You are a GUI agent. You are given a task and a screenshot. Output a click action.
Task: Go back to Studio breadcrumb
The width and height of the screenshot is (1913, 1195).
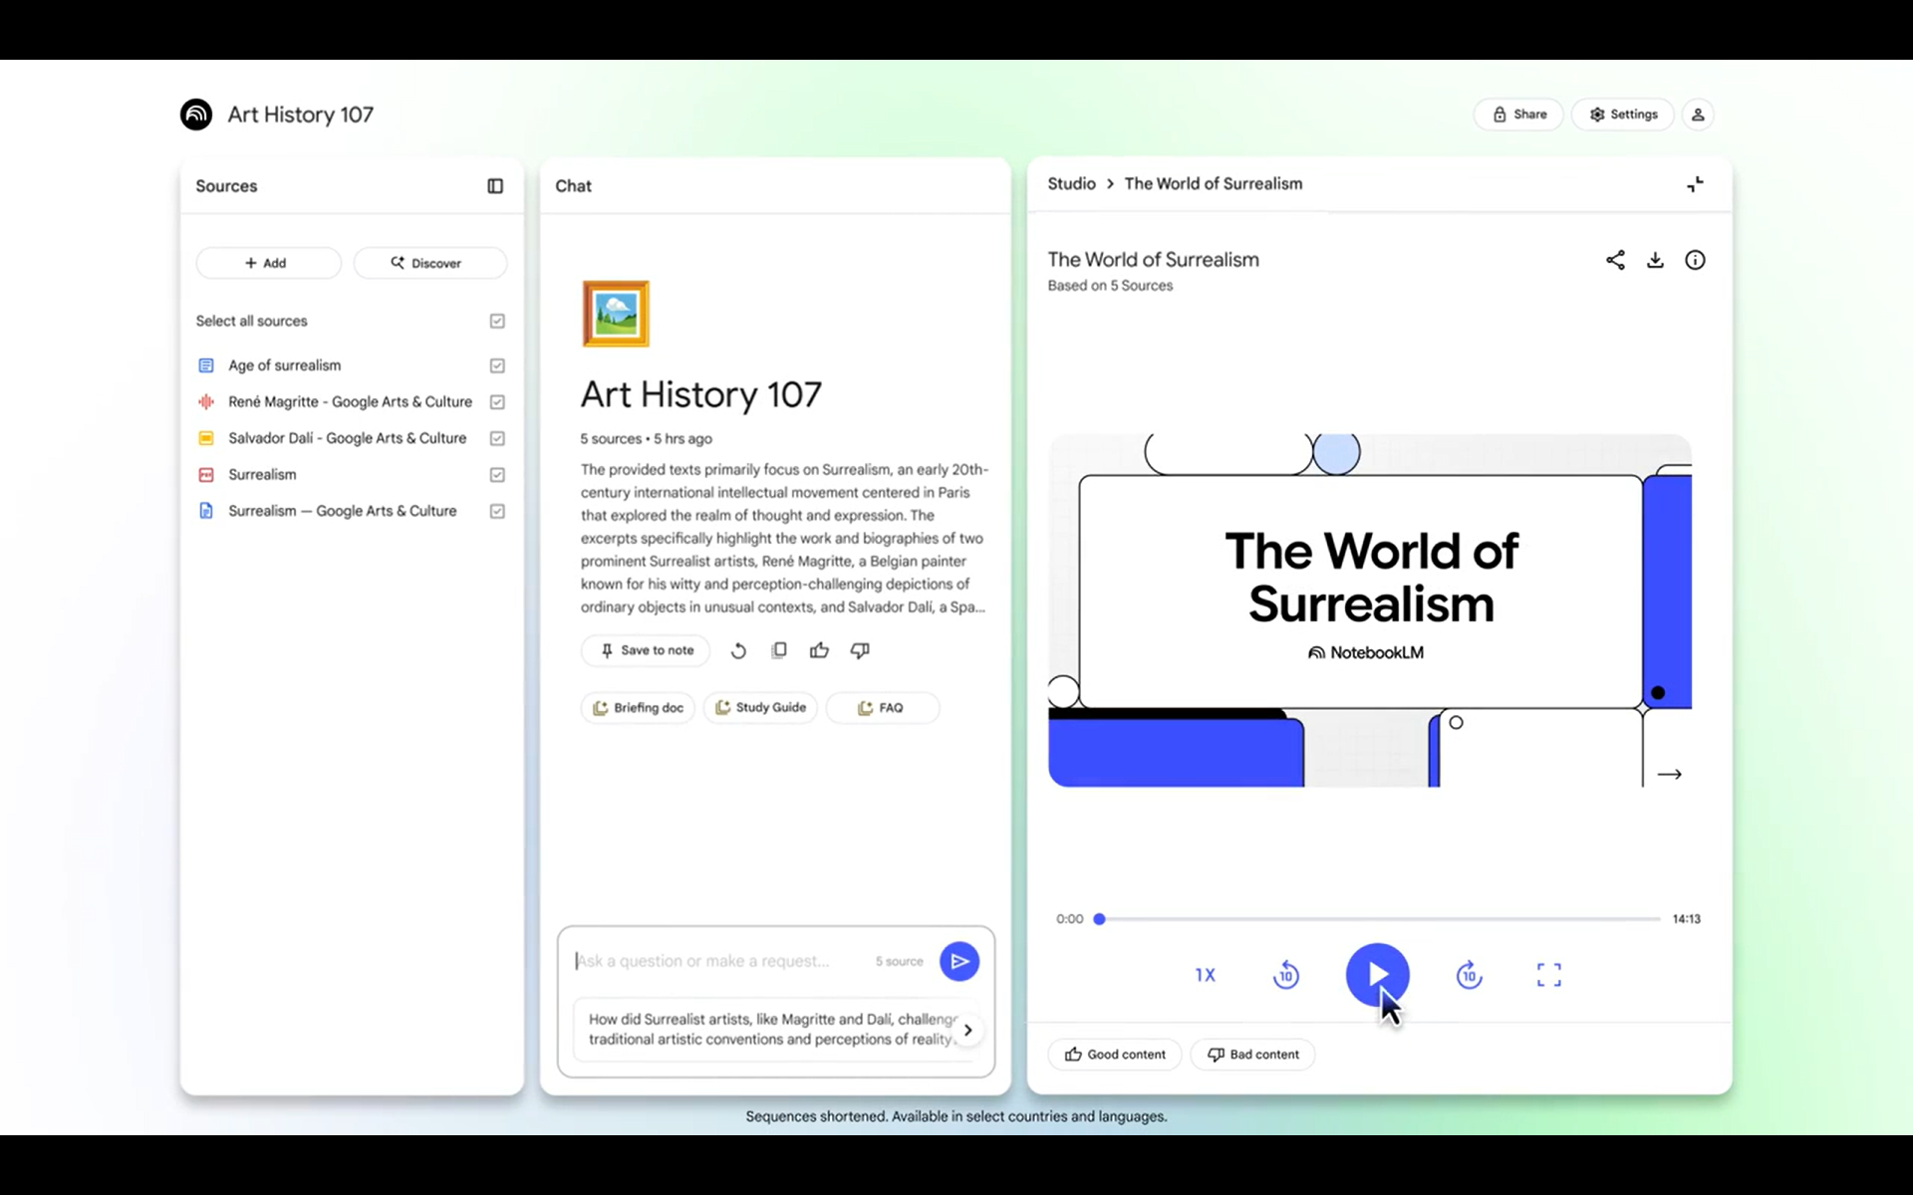pos(1071,184)
